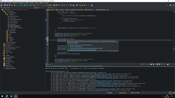This screenshot has width=175, height=98.
Task: Open the New wizard dropdown arrow
Action: tap(3, 5)
